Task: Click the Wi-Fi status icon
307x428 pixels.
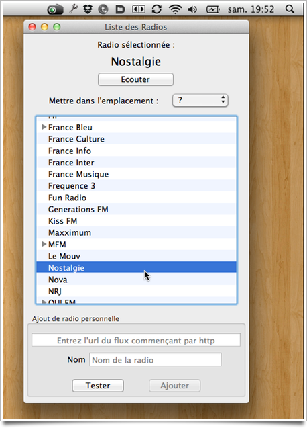Action: click(175, 9)
